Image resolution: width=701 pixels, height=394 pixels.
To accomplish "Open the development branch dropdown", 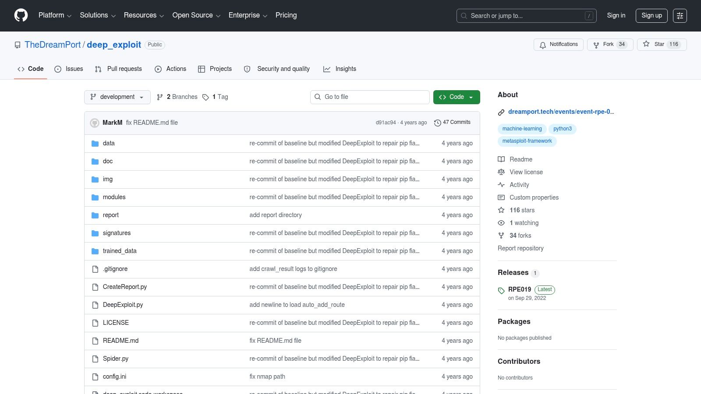I will tap(117, 97).
